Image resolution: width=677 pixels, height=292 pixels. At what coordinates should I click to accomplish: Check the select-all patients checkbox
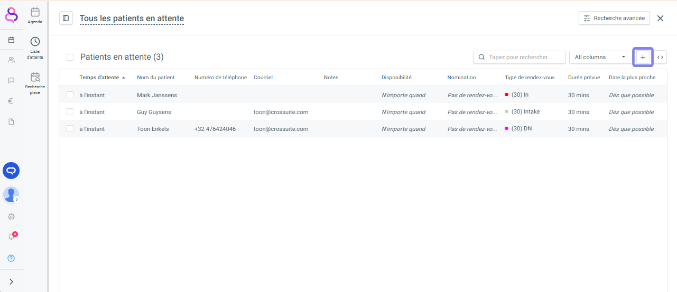(x=70, y=57)
